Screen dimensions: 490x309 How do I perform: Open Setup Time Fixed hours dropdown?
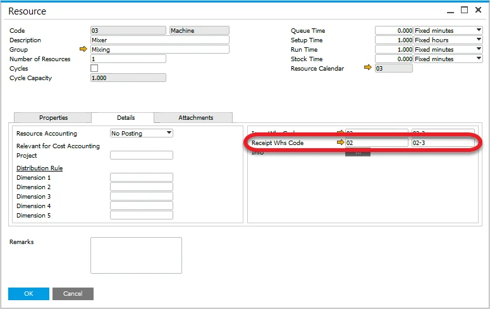click(448, 40)
